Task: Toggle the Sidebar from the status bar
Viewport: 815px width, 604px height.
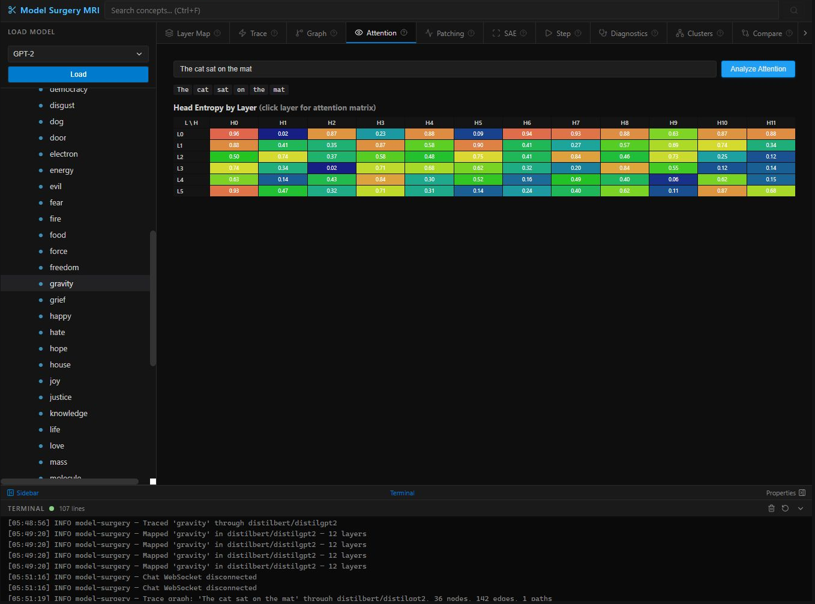Action: (23, 492)
